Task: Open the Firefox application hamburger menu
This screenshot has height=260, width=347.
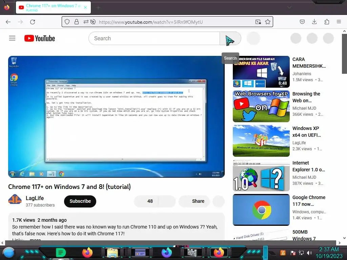Action: coord(339,22)
